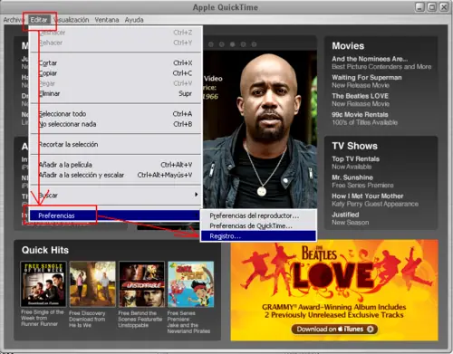Open Waiting For Superman movie link
The width and height of the screenshot is (453, 354).
367,78
